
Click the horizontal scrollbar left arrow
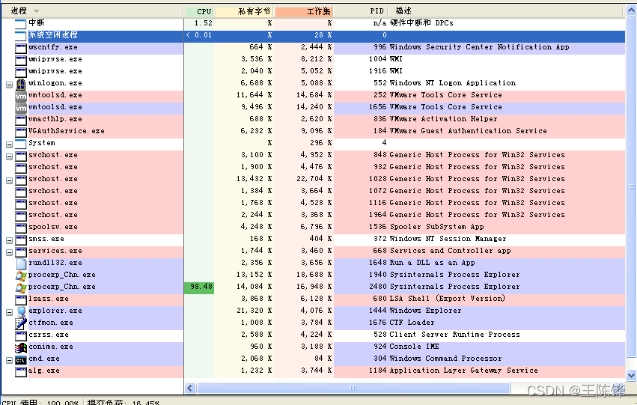[x=190, y=389]
